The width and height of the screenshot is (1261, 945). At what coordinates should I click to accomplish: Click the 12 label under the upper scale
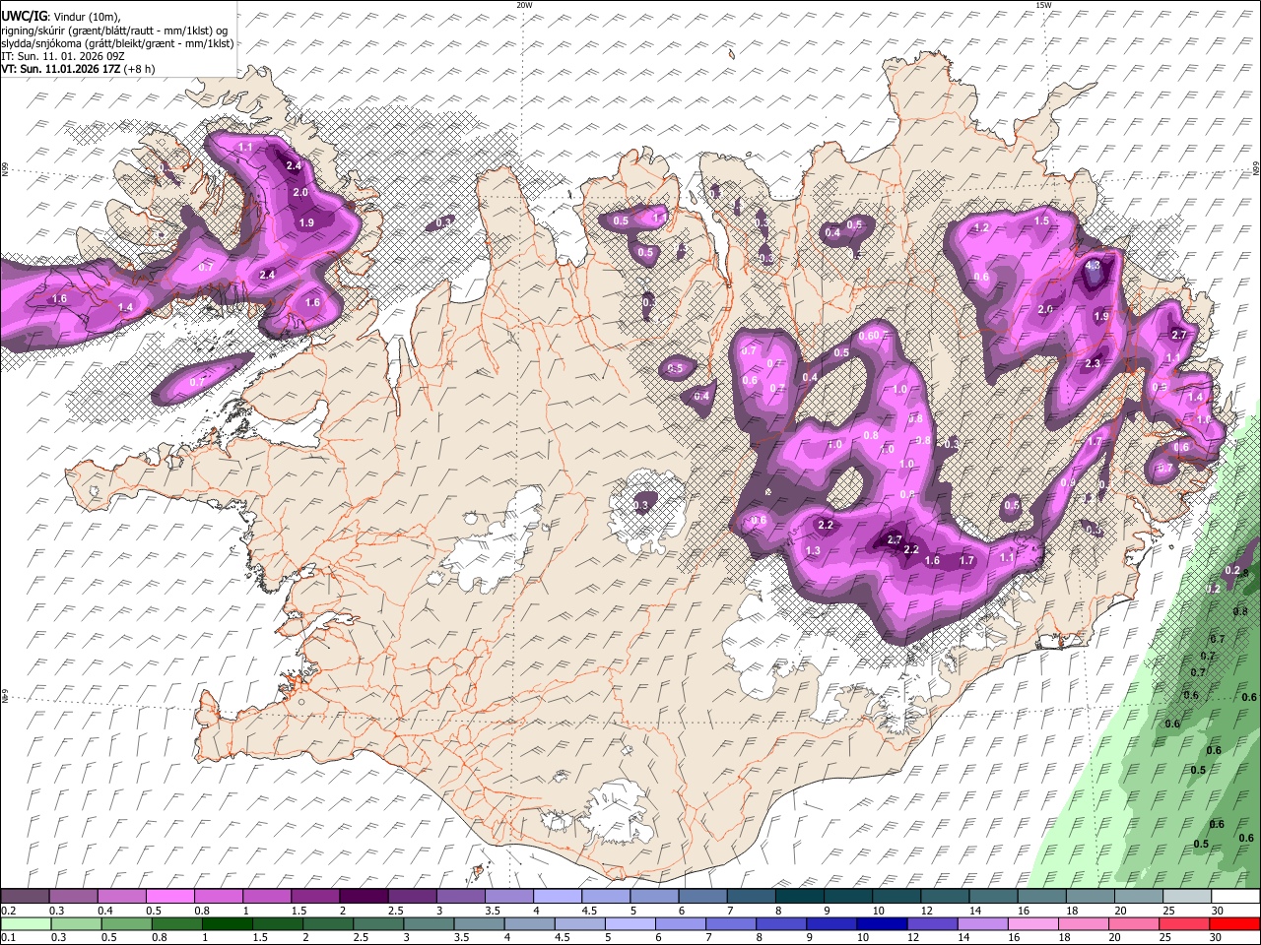pyautogui.click(x=928, y=911)
